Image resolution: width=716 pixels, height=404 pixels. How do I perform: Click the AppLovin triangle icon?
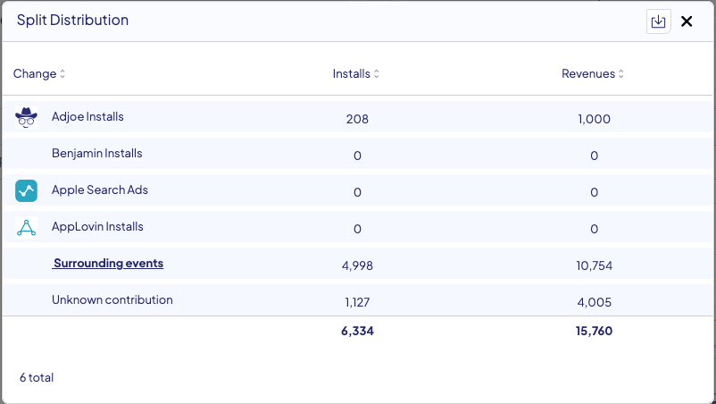pos(27,227)
